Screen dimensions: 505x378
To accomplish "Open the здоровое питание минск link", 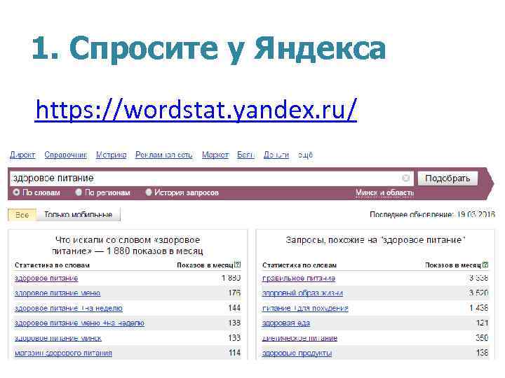I will (x=58, y=338).
